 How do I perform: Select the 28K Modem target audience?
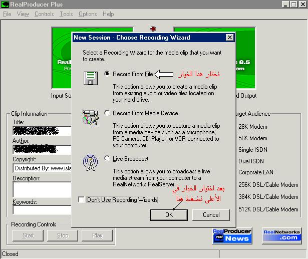[x=253, y=127]
